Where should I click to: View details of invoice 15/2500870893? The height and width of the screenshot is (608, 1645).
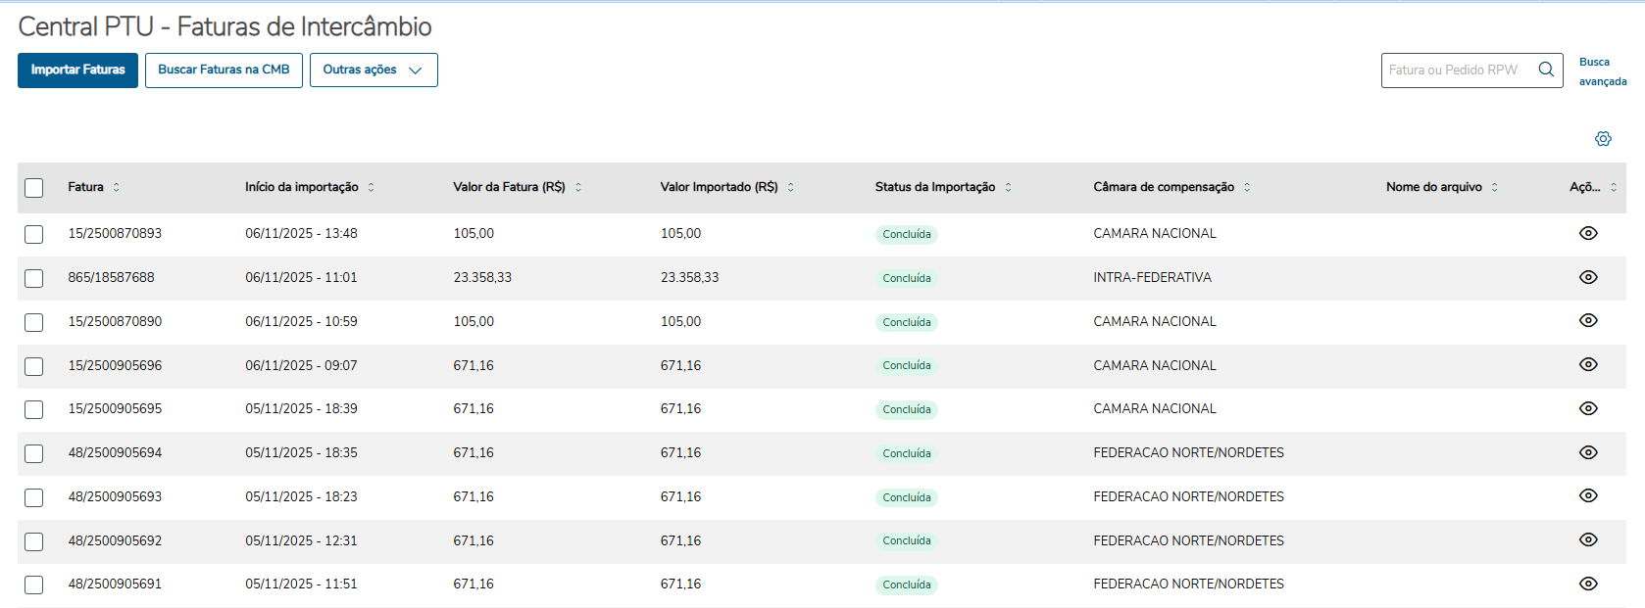click(x=1588, y=233)
